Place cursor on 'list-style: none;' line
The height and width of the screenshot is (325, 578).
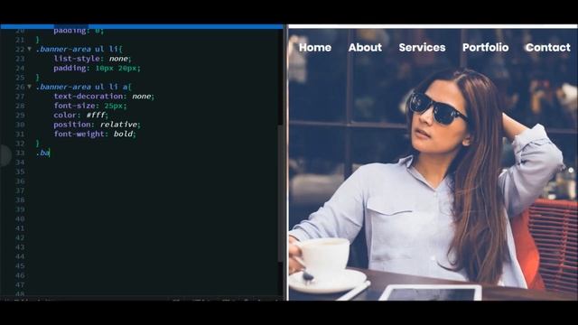[92, 58]
